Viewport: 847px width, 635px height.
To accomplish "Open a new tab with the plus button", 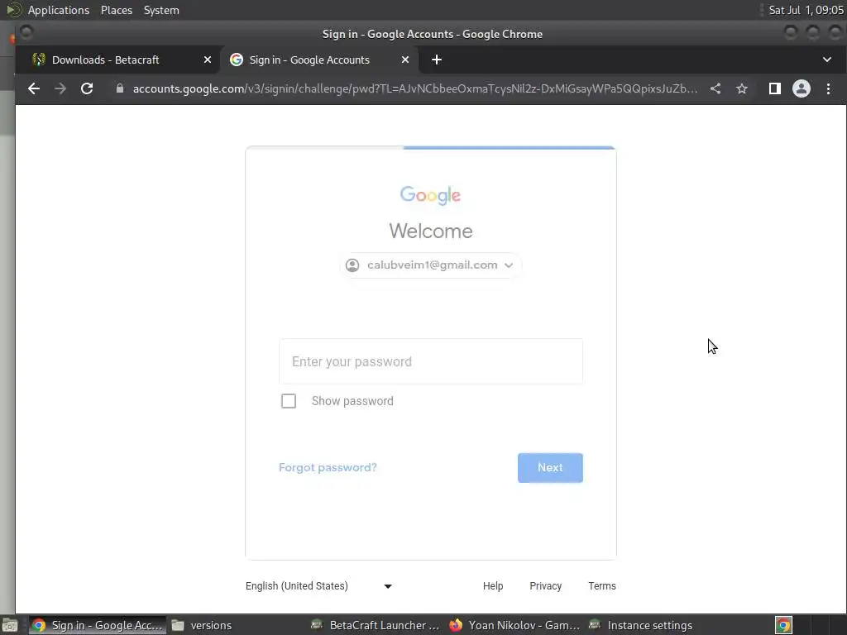I will pyautogui.click(x=437, y=60).
